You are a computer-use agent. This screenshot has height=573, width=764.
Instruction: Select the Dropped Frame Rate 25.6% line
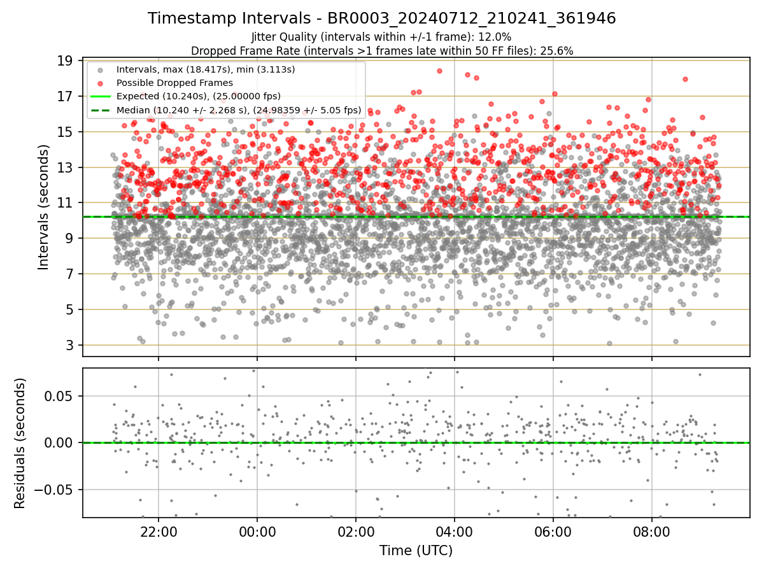382,50
